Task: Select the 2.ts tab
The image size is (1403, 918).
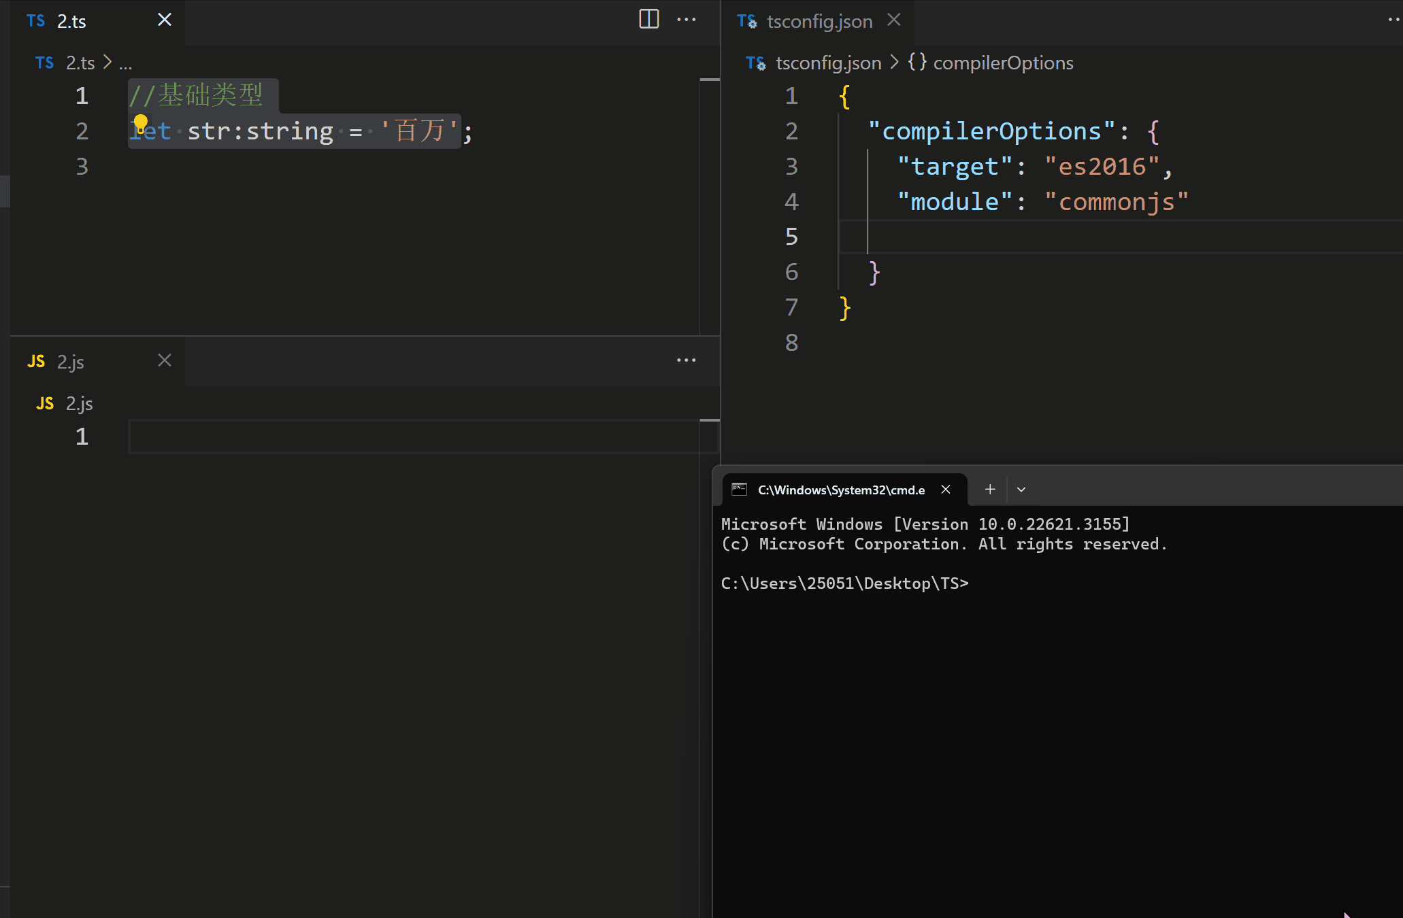Action: point(71,21)
